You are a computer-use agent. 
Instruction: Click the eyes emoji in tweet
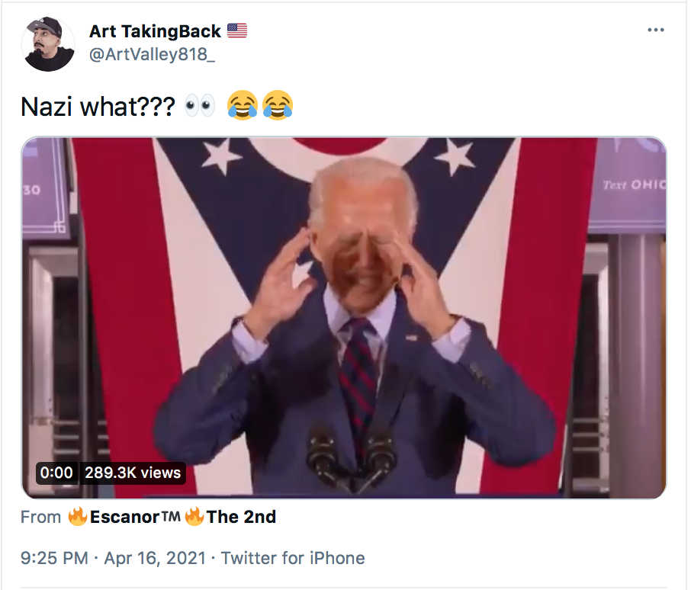[x=200, y=106]
